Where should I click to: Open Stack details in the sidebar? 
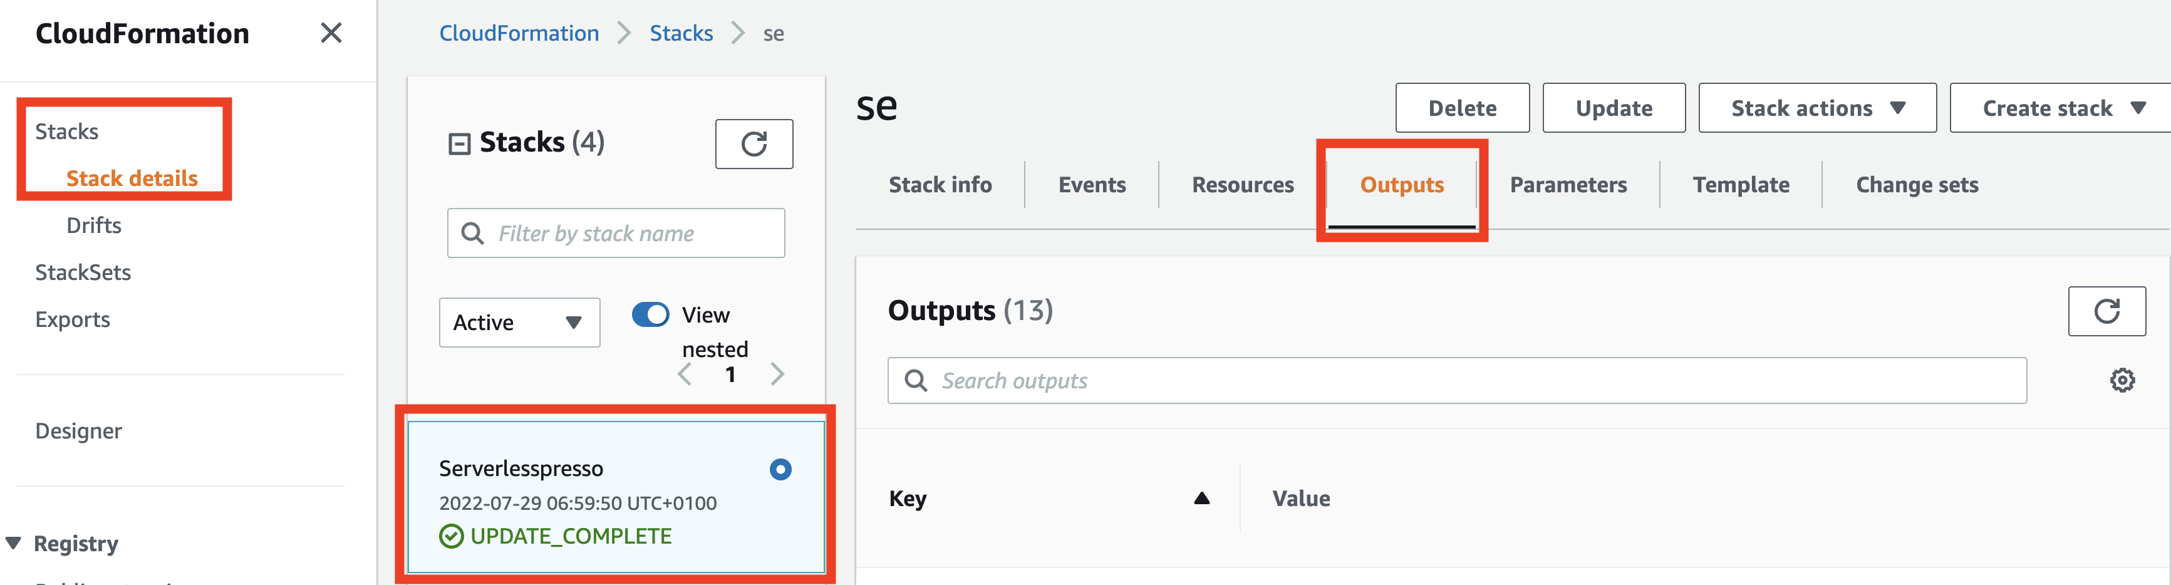pos(132,179)
